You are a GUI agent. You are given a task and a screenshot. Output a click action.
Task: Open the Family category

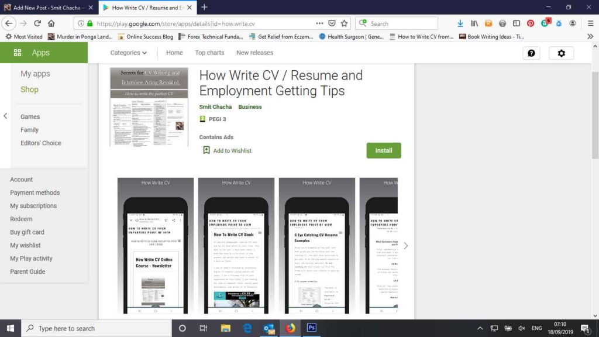coord(29,130)
